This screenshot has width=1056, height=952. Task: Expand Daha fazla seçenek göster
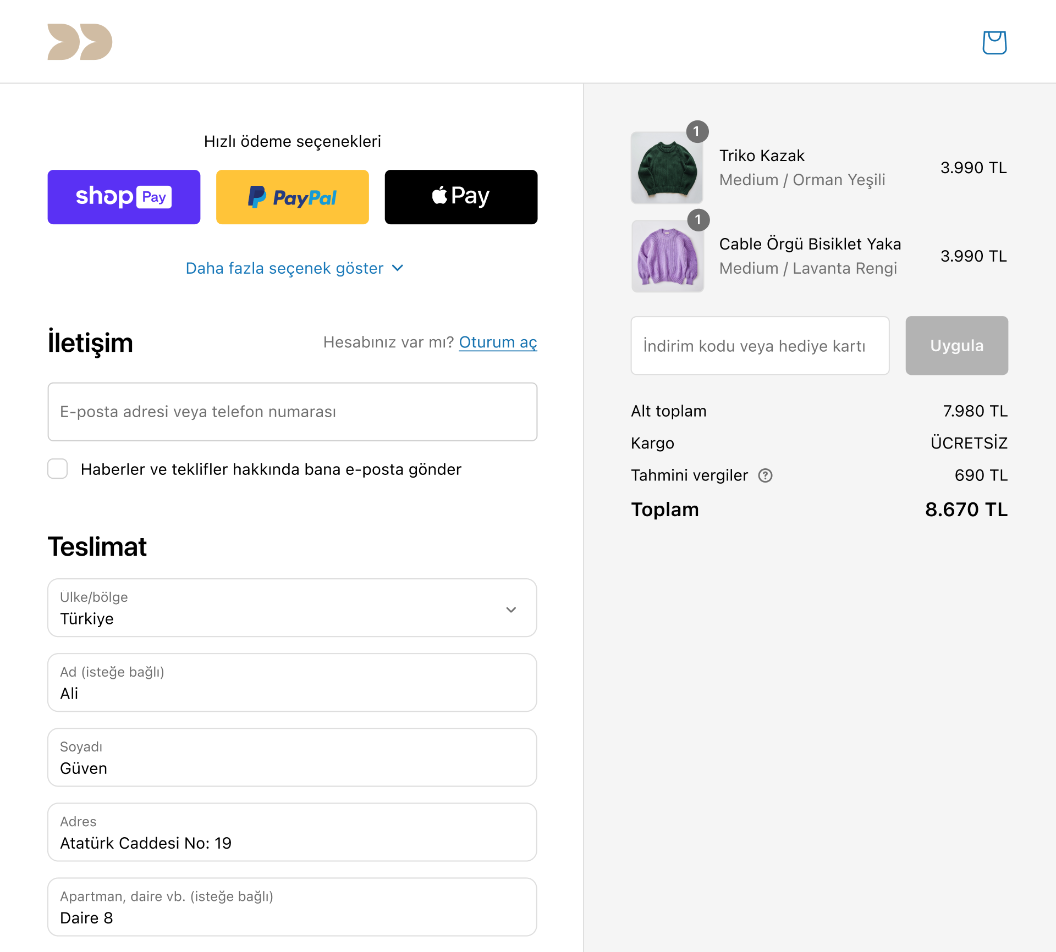[295, 268]
